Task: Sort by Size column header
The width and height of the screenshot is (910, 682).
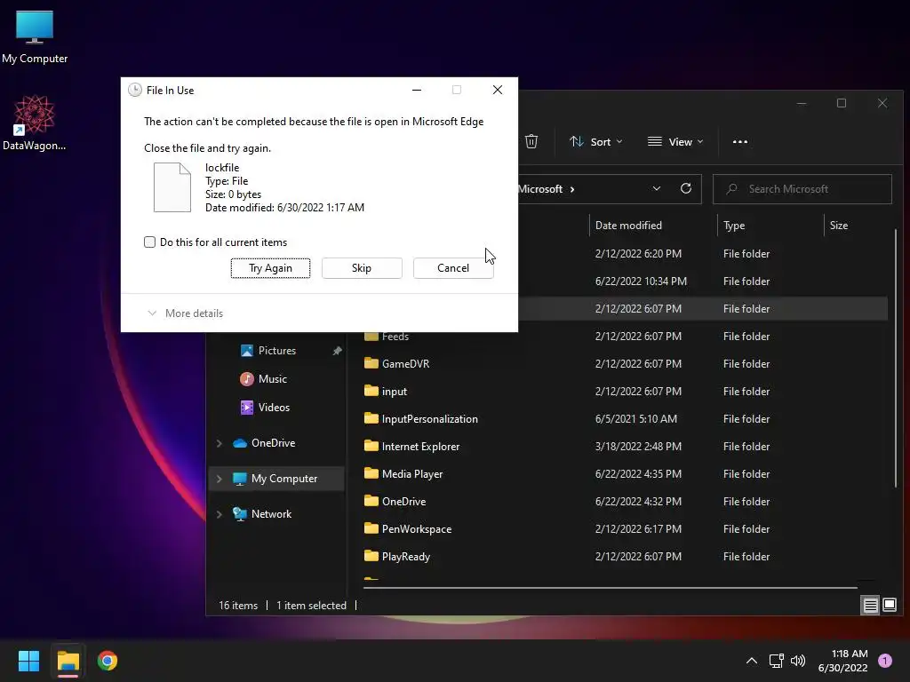Action: [839, 226]
